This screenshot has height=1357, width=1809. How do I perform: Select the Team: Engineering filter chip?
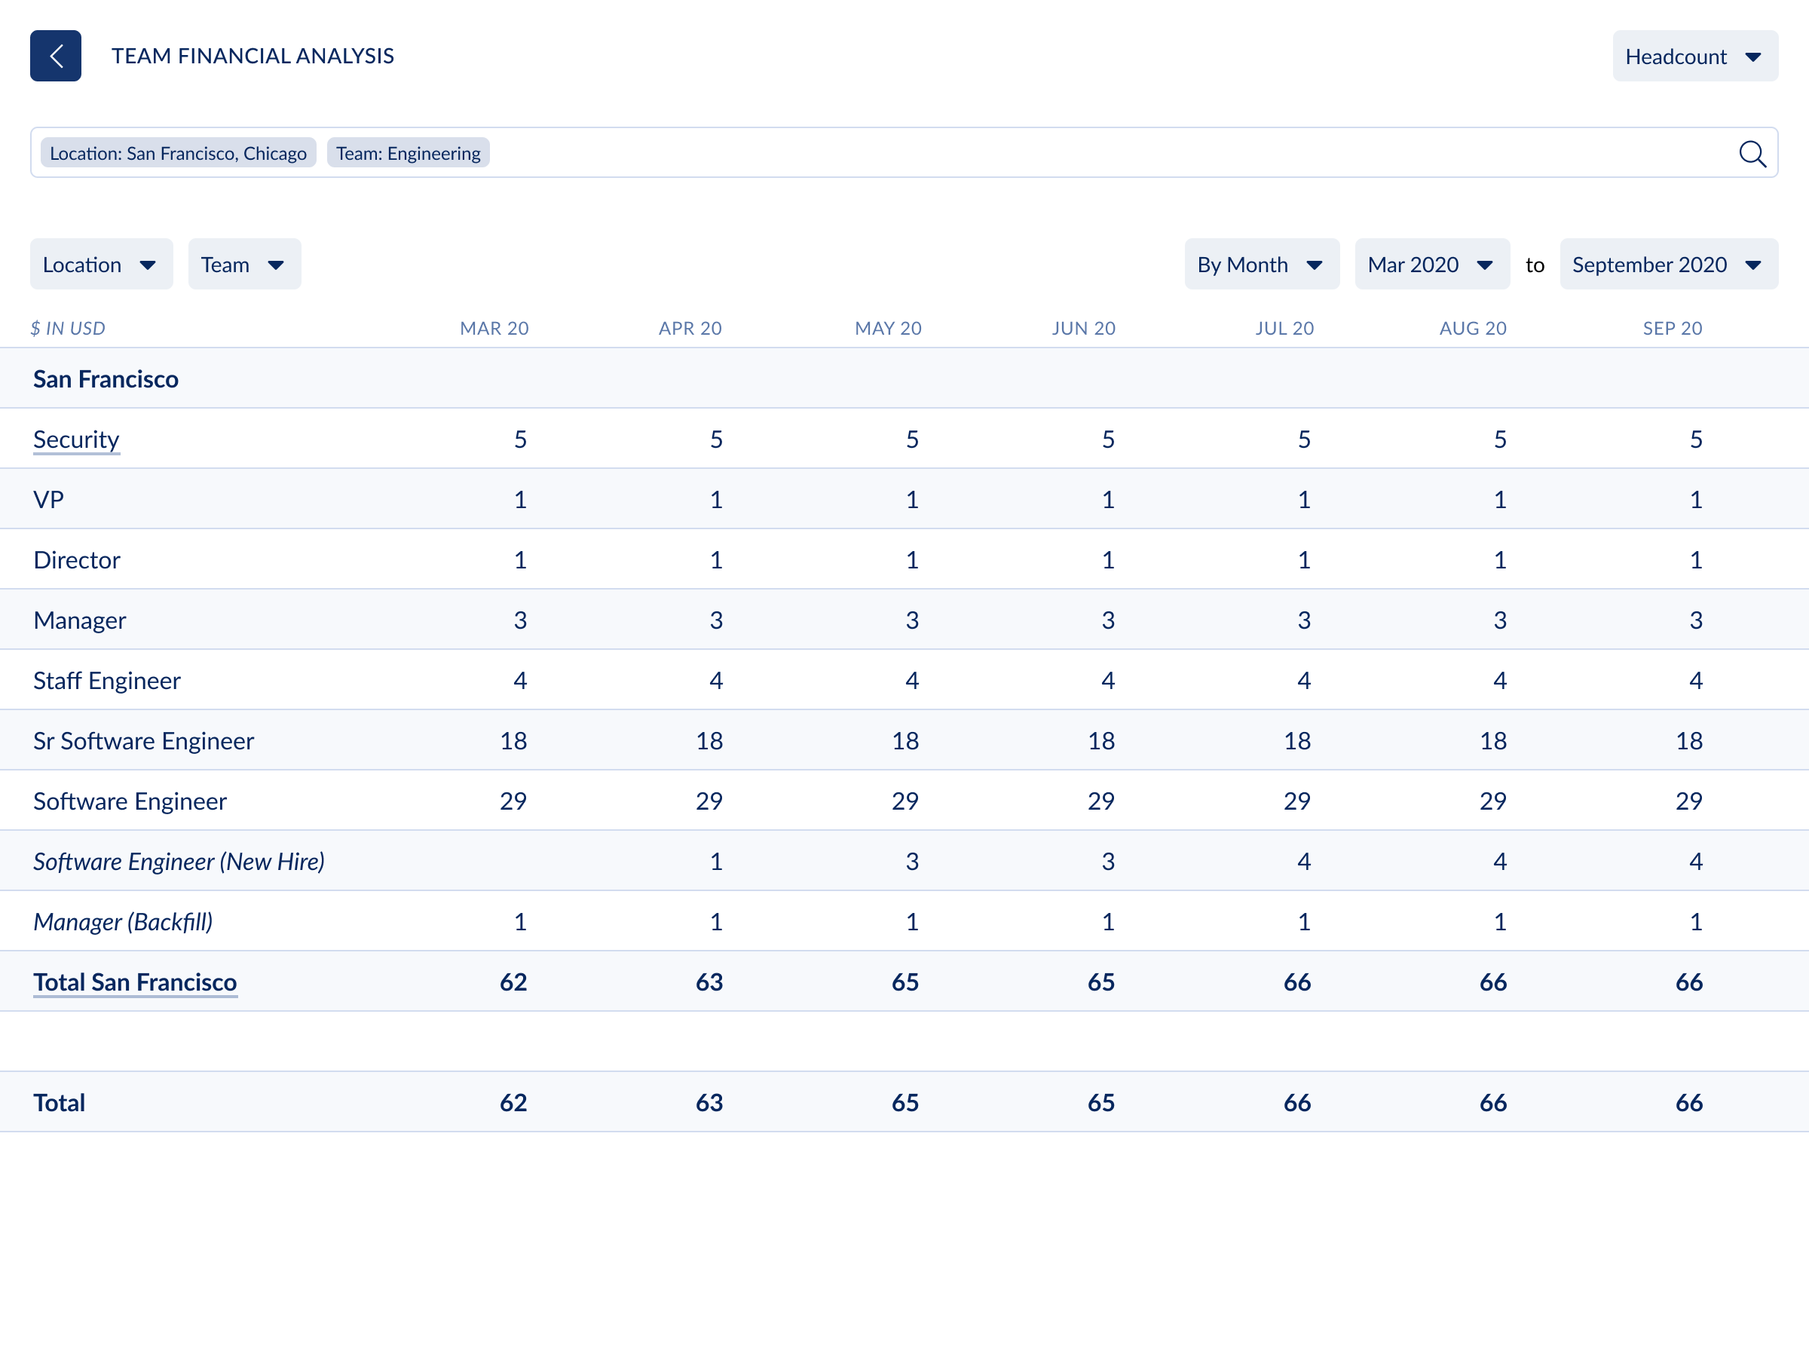point(407,152)
